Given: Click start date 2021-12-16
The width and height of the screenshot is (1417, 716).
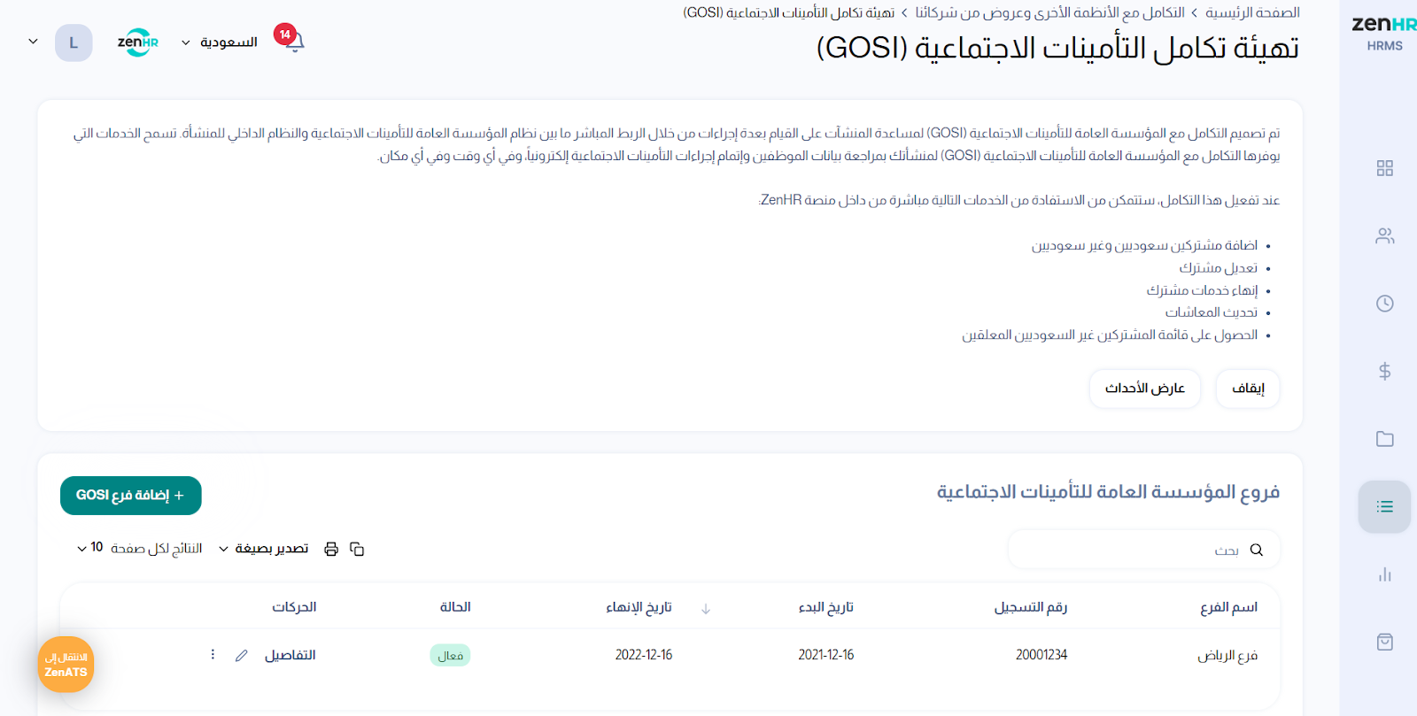Looking at the screenshot, I should pos(826,655).
